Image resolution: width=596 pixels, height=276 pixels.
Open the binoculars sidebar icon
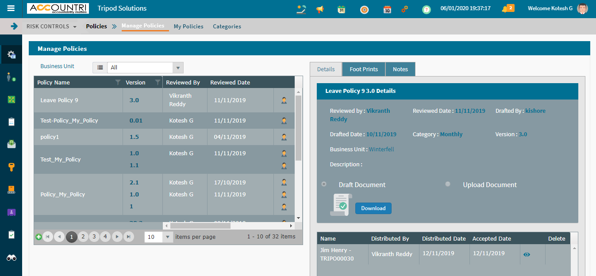(x=12, y=258)
